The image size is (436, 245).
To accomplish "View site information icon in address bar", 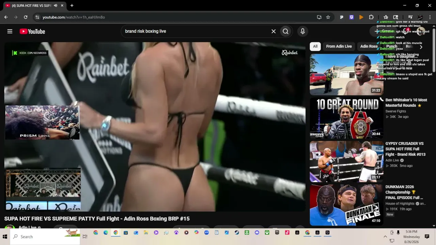I will pos(37,17).
